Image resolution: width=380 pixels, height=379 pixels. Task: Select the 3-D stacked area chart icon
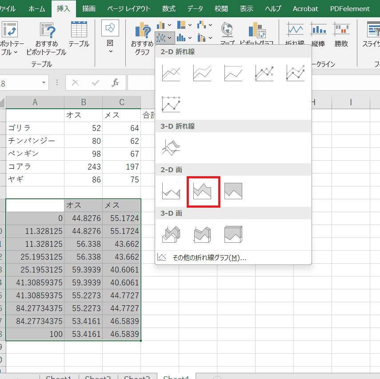coord(202,234)
